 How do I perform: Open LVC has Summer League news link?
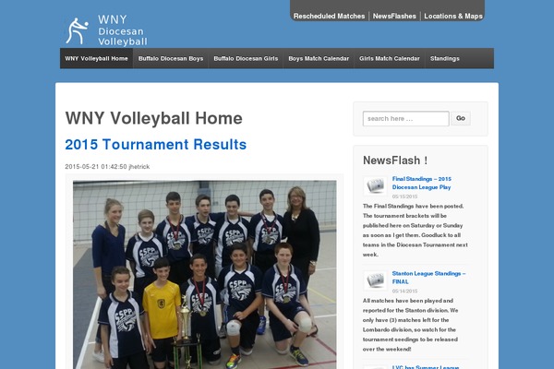(x=426, y=367)
